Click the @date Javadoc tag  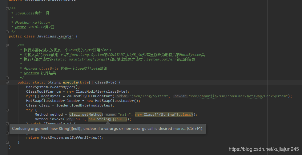point(21,27)
